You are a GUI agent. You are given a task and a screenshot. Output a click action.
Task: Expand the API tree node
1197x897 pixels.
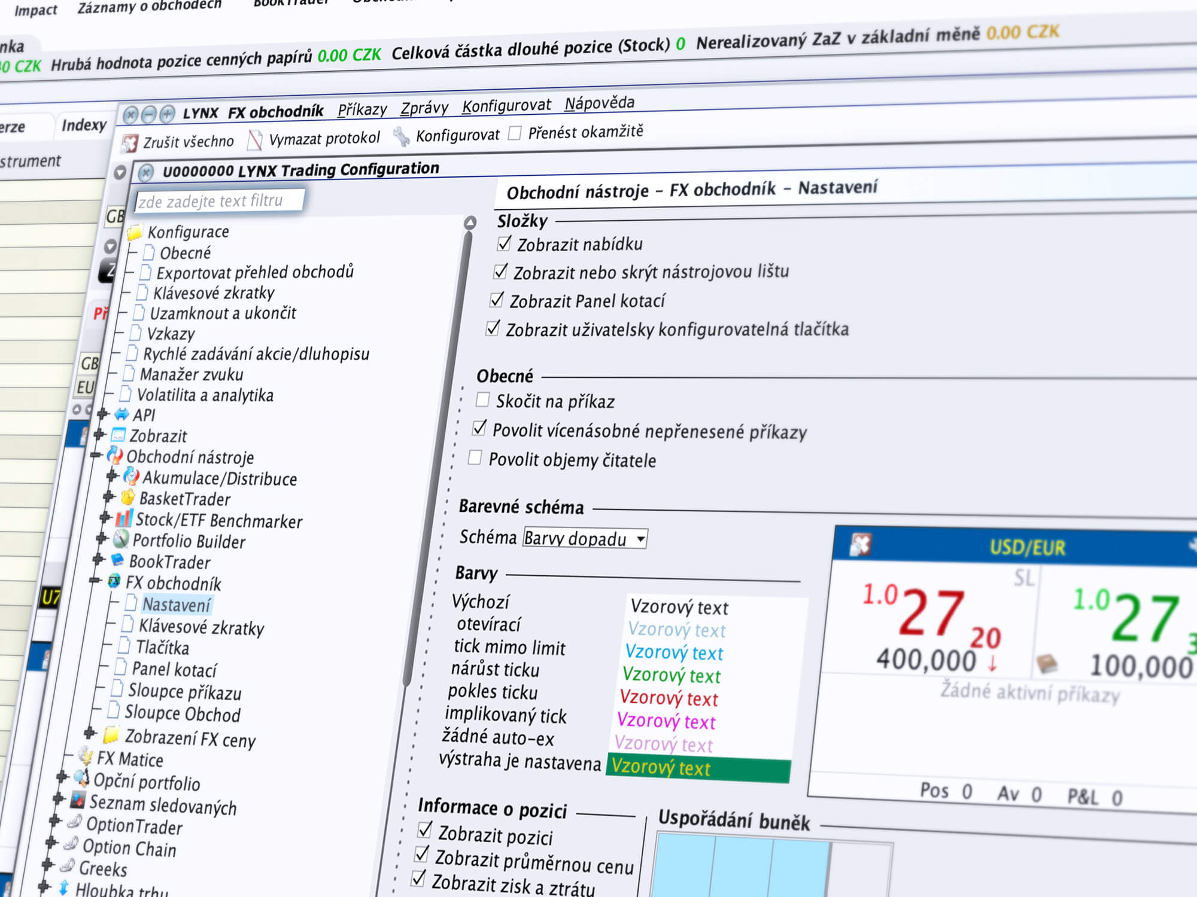tap(102, 413)
